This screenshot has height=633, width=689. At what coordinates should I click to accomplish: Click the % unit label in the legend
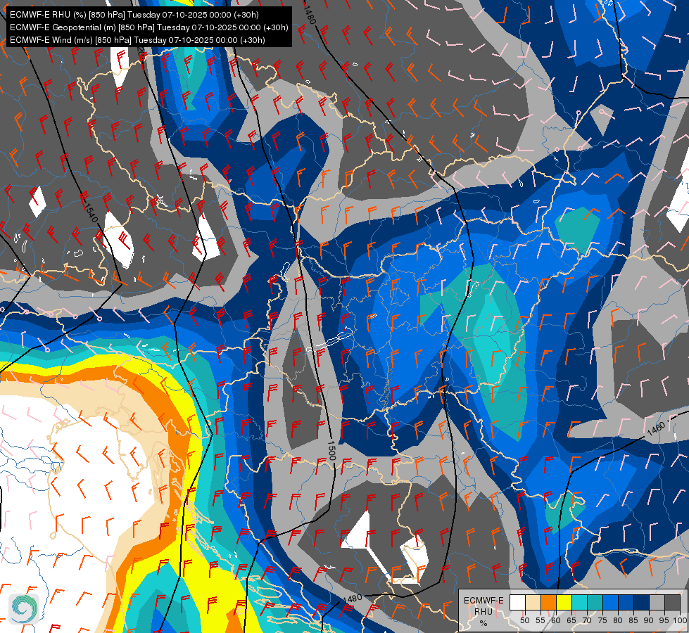(483, 623)
